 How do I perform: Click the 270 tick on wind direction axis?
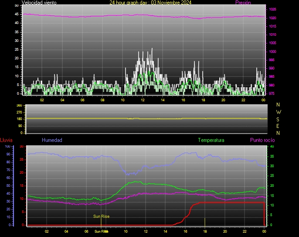point(19,112)
